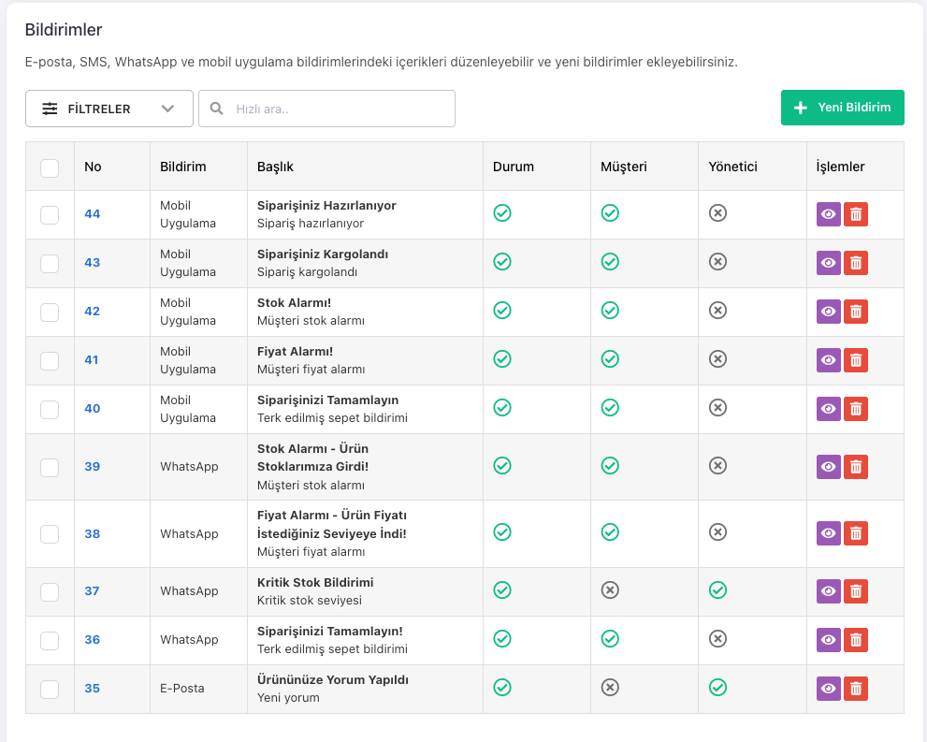The height and width of the screenshot is (742, 927).
Task: Click the trash icon for notification 35
Action: tap(855, 689)
